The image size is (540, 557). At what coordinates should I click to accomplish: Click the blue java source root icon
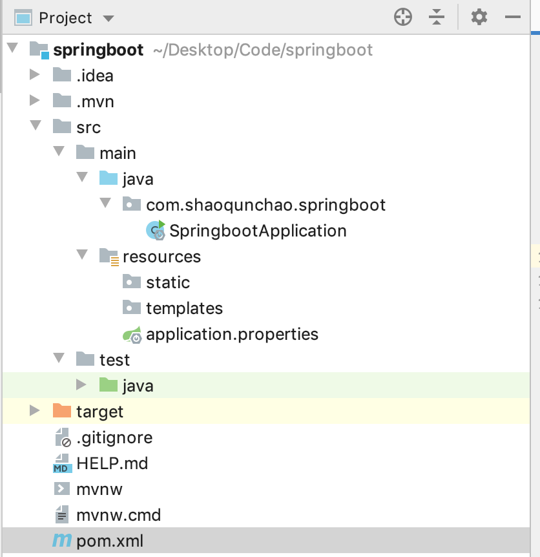pyautogui.click(x=109, y=178)
